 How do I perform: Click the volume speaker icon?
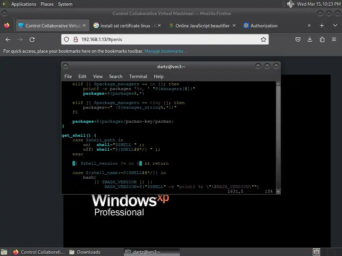[291, 4]
